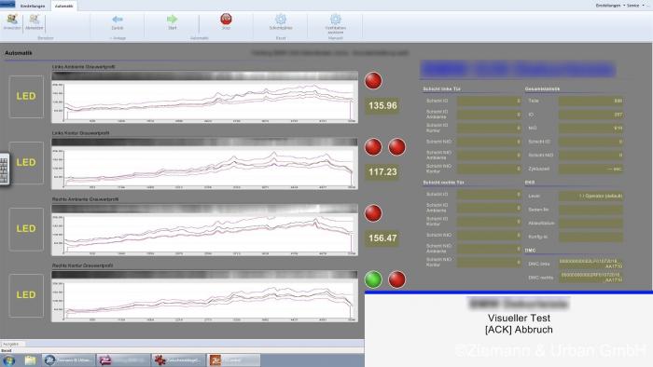Screen dimensions: 653x367
Task: Click the Windows Start orb
Action: [x=9, y=360]
